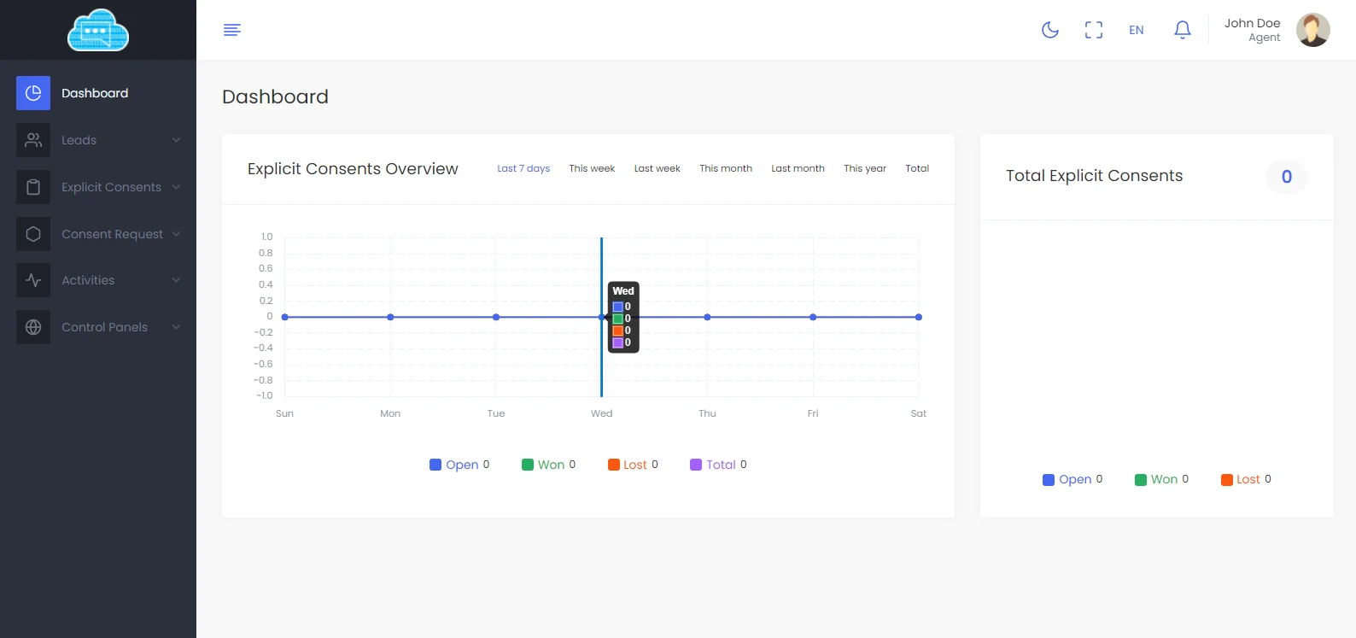Expand the Leads menu chevron

(176, 140)
